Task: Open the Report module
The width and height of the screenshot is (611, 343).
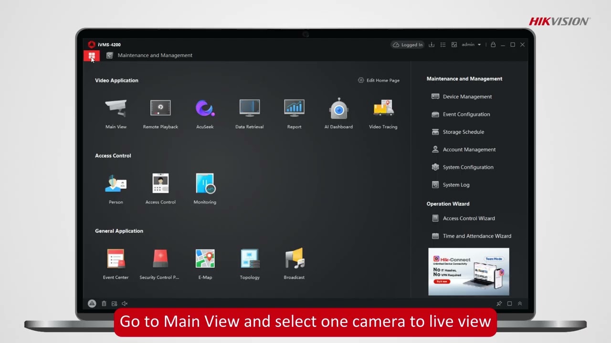Action: (294, 113)
